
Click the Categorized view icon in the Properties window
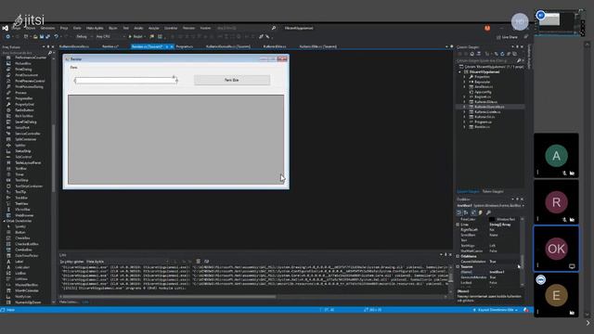coord(459,212)
